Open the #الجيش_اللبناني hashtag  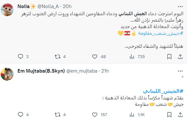(x=163, y=91)
